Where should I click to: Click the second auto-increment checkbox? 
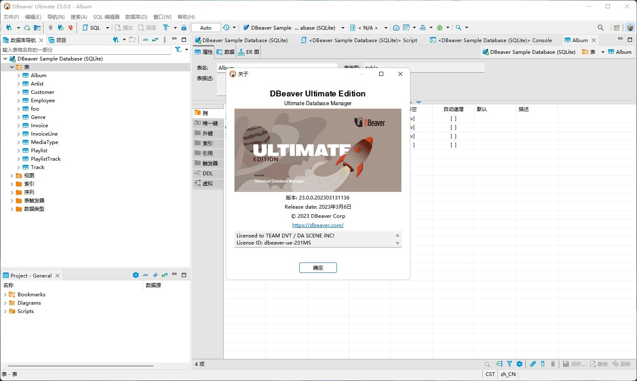tap(454, 127)
